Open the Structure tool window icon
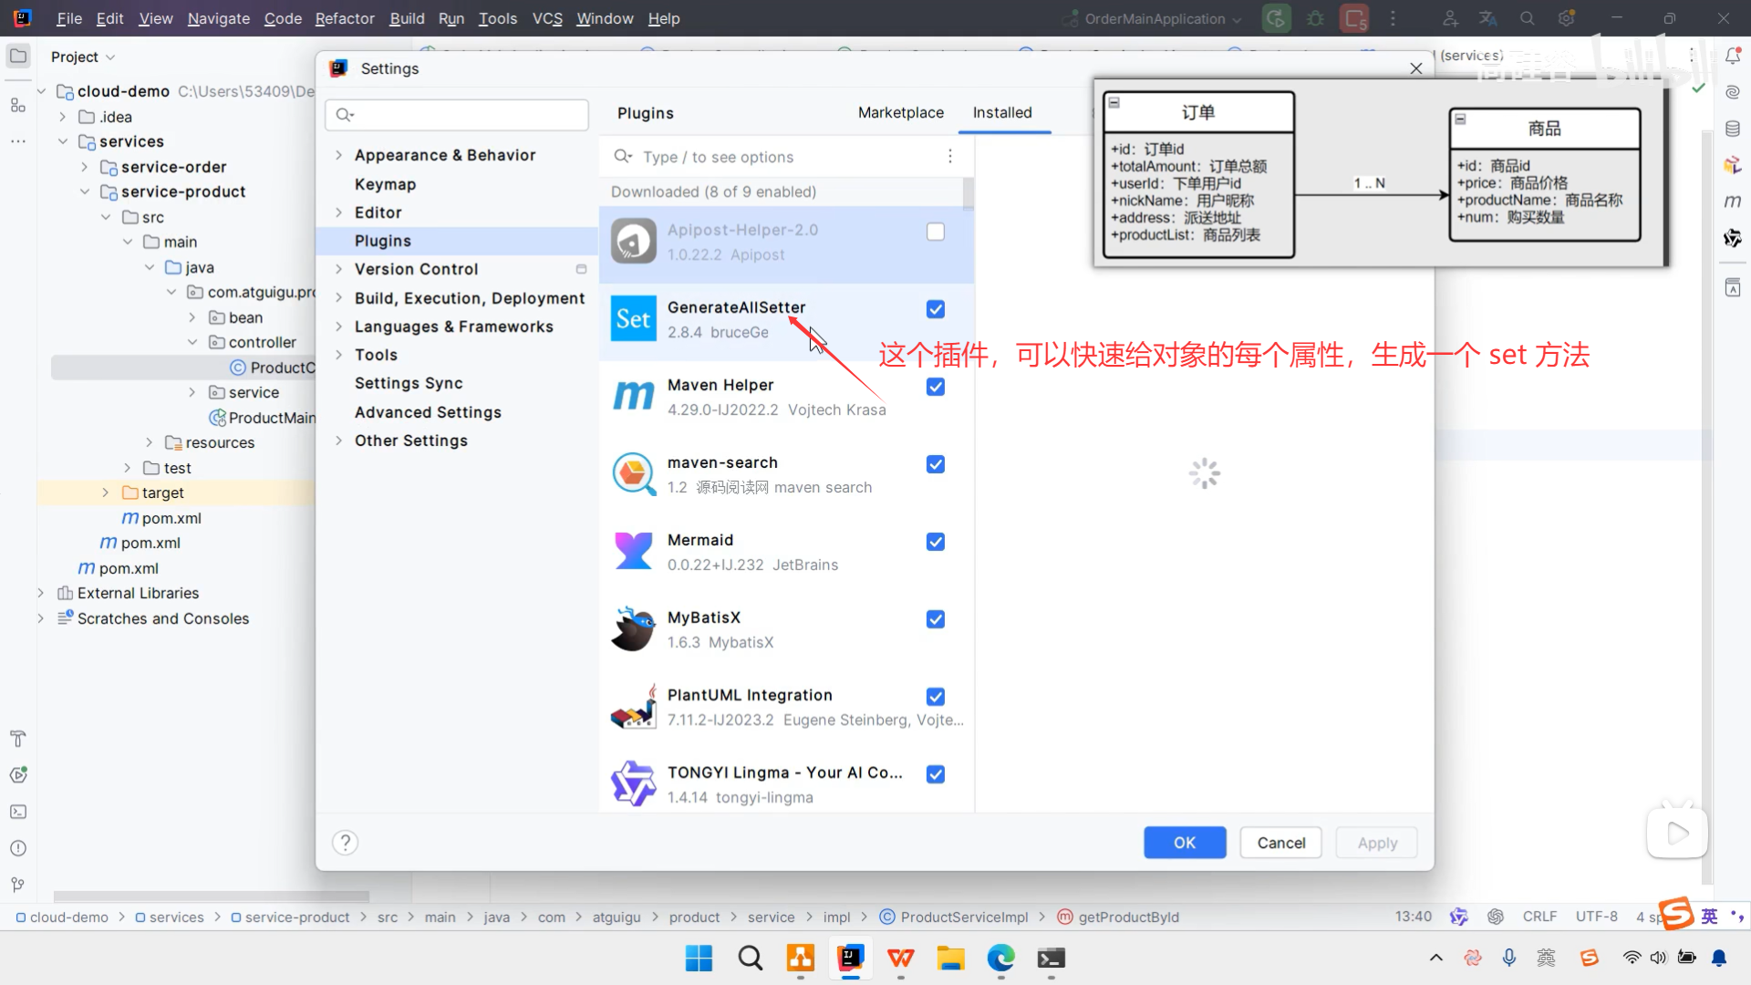The width and height of the screenshot is (1751, 985). click(x=17, y=106)
